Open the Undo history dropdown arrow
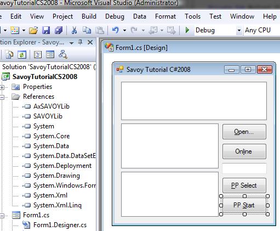The image size is (280, 231). (x=124, y=30)
